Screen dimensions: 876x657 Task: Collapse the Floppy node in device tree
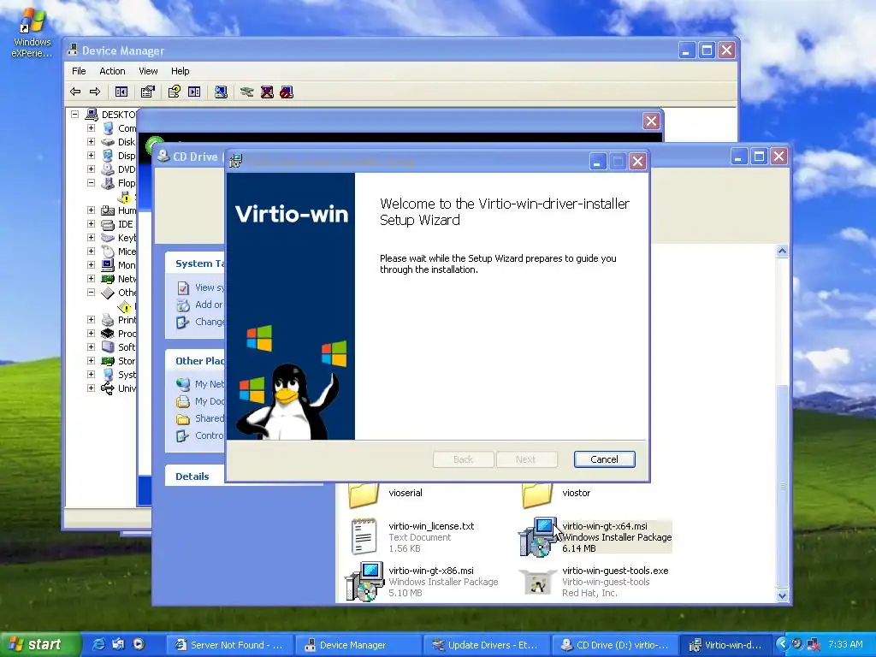click(x=91, y=183)
